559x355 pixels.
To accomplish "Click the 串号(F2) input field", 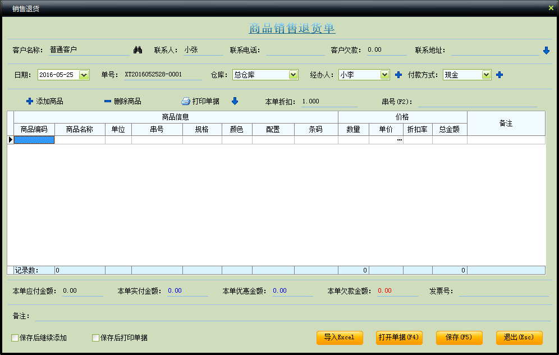I will pos(478,102).
